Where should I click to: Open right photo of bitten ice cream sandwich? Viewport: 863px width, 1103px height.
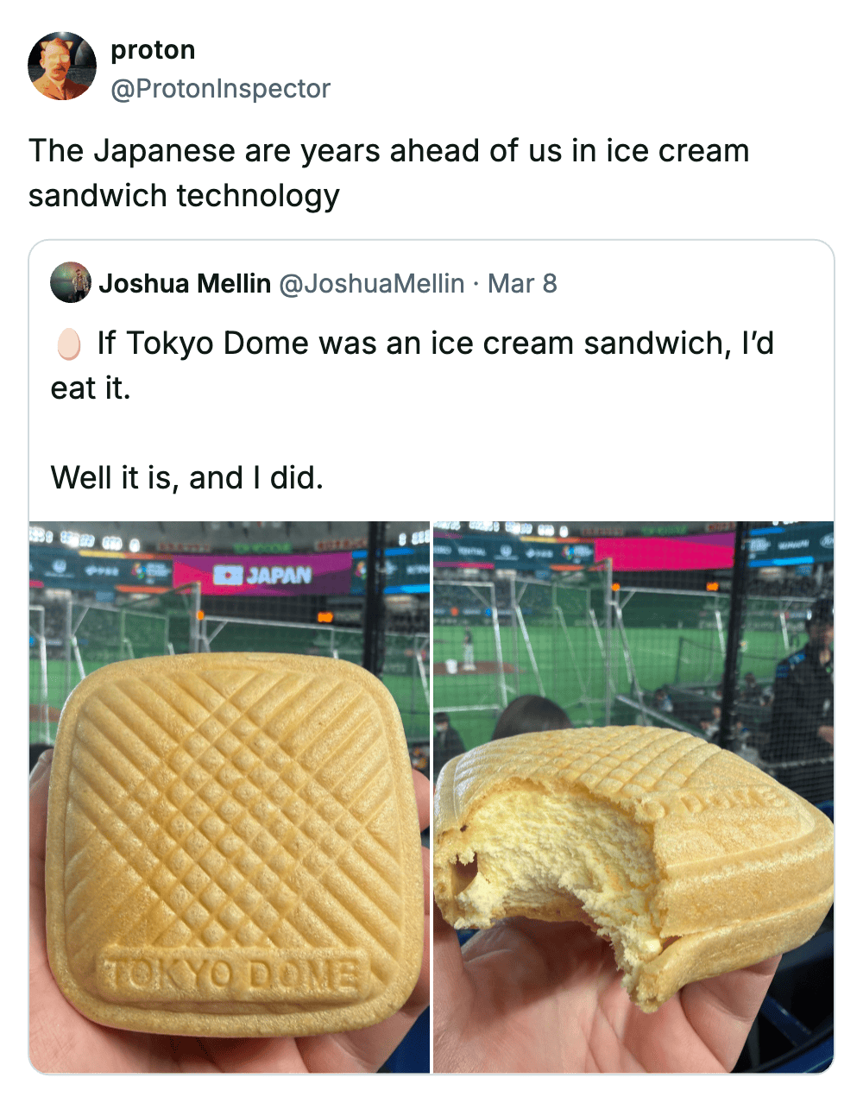point(633,797)
